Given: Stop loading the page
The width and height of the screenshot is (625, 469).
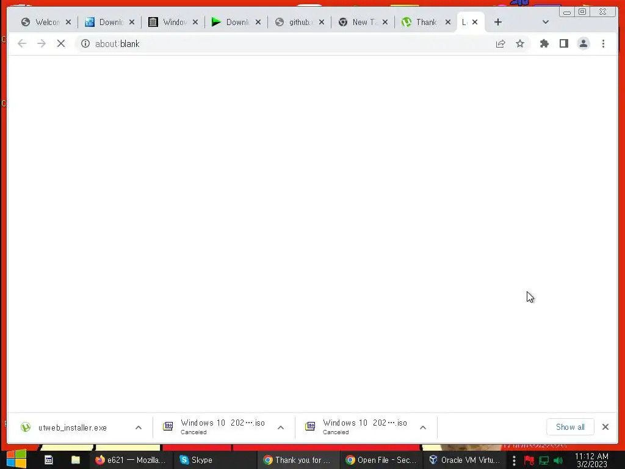Looking at the screenshot, I should pos(61,43).
